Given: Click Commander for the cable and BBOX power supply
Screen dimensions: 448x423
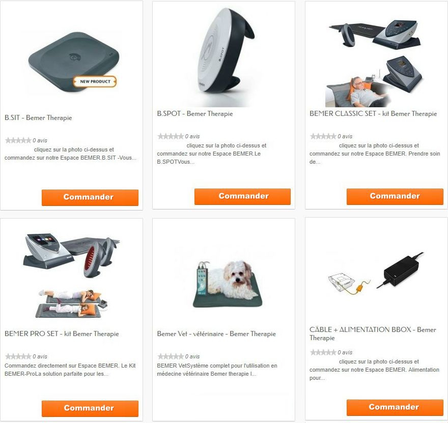Looking at the screenshot, I should [395, 408].
